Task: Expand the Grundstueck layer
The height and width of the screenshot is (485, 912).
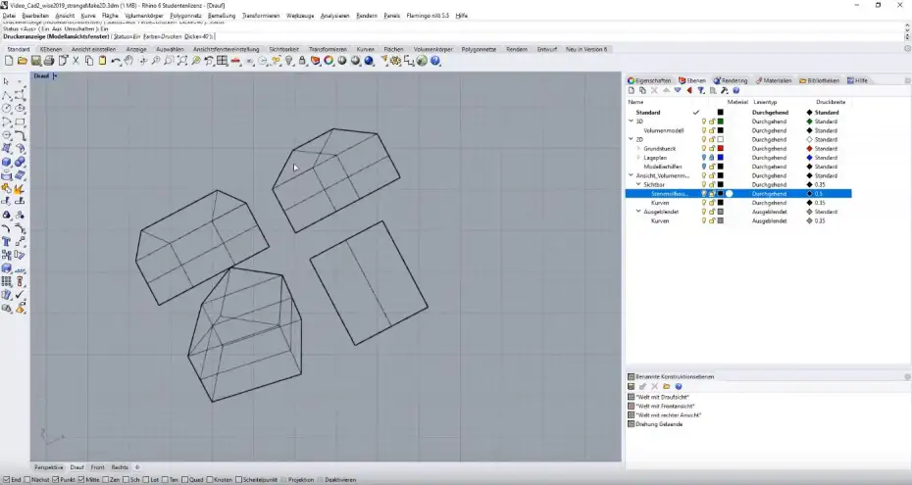Action: click(638, 149)
